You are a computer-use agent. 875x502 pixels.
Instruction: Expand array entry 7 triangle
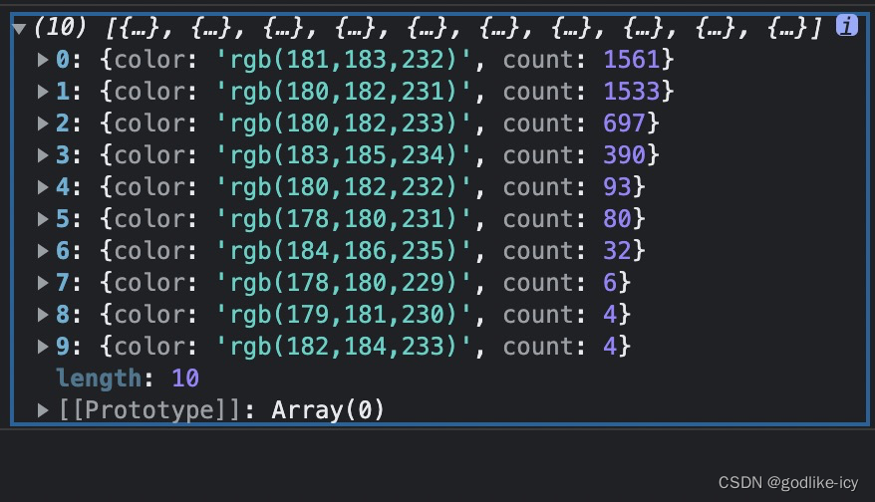pos(43,282)
